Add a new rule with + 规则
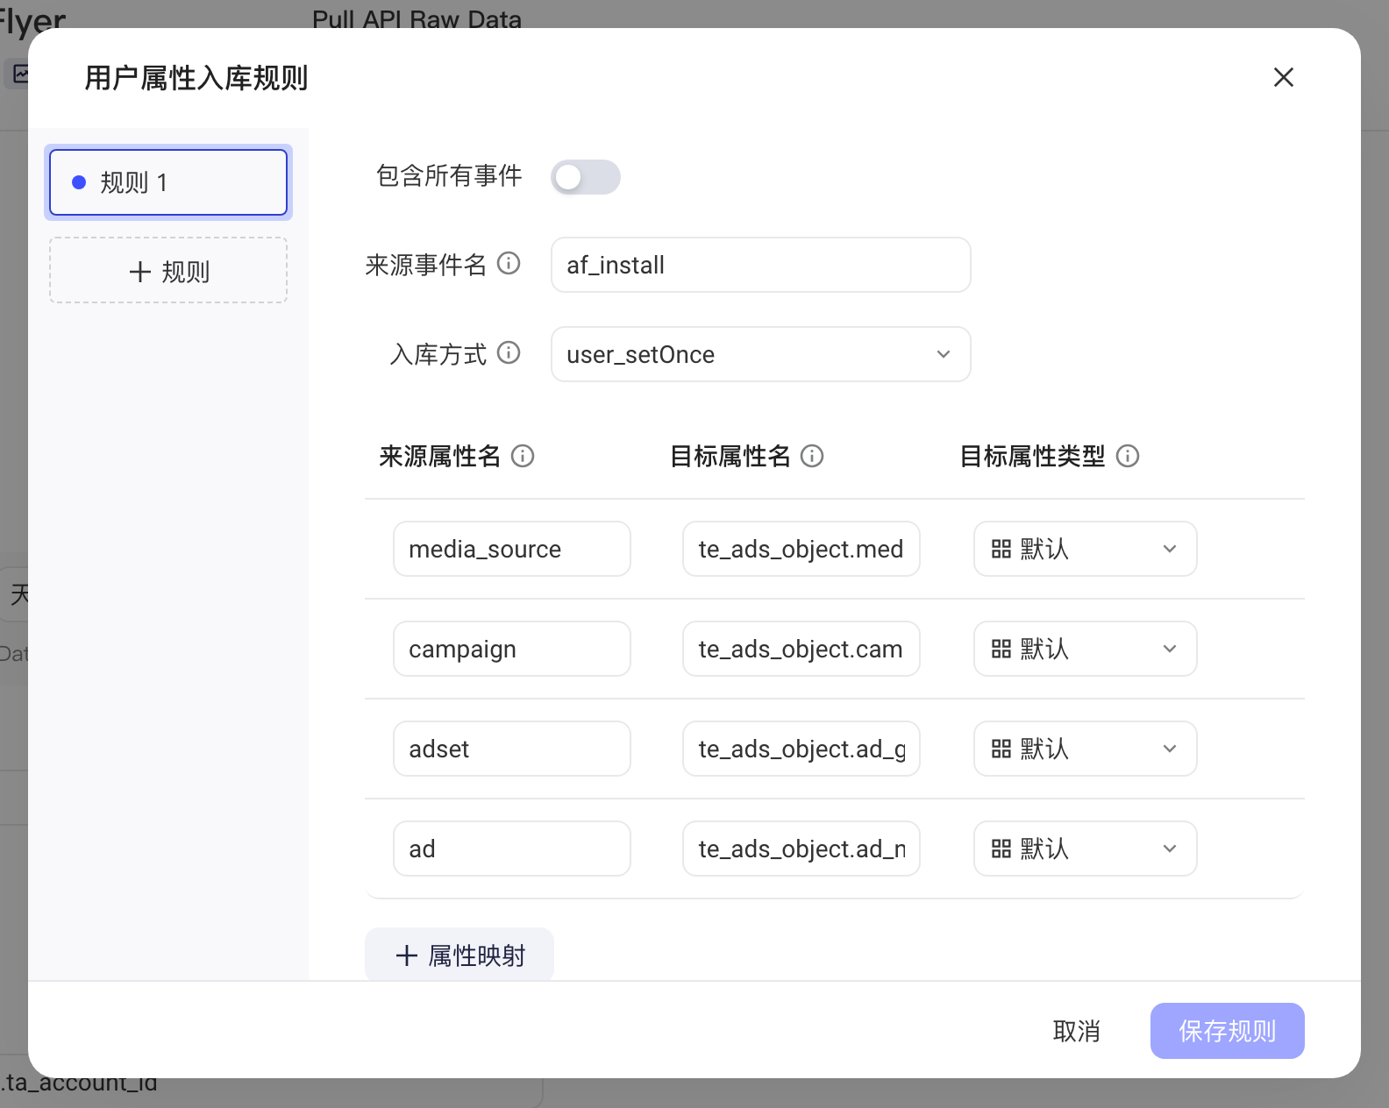The width and height of the screenshot is (1389, 1108). point(168,270)
